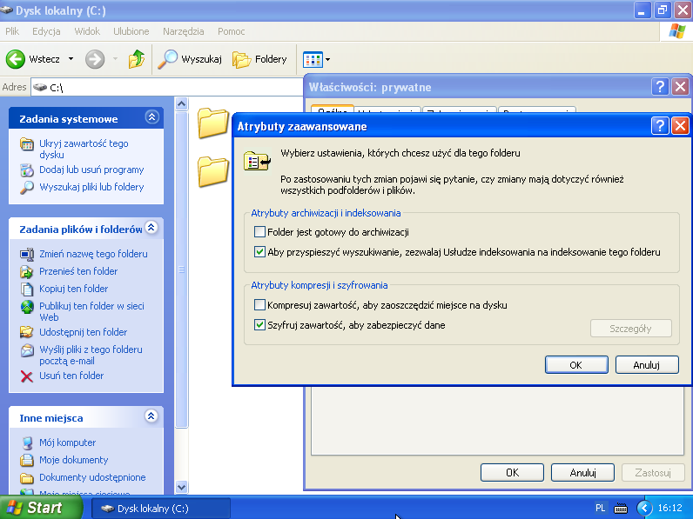Screen dimensions: 693x519
Task: Disable Szyfruj zawartość checkbox
Action: point(259,325)
